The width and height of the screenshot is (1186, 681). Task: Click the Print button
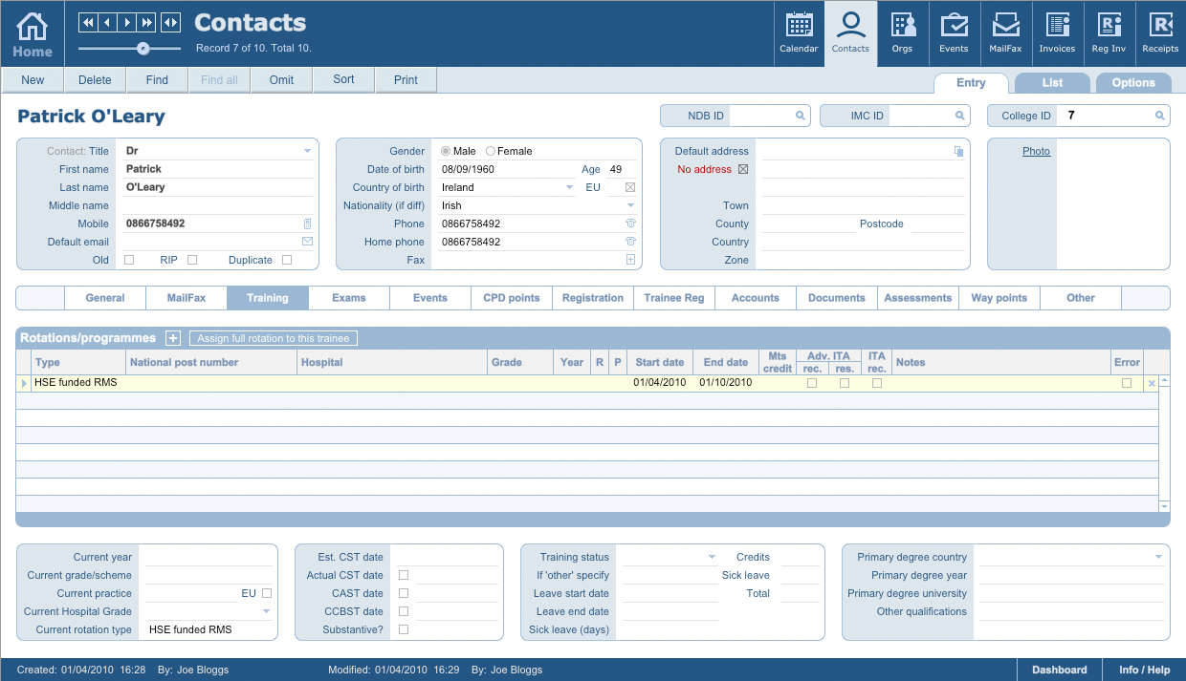pyautogui.click(x=406, y=80)
